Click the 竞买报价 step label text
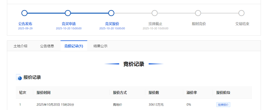The height and width of the screenshot is (110, 270). click(112, 24)
